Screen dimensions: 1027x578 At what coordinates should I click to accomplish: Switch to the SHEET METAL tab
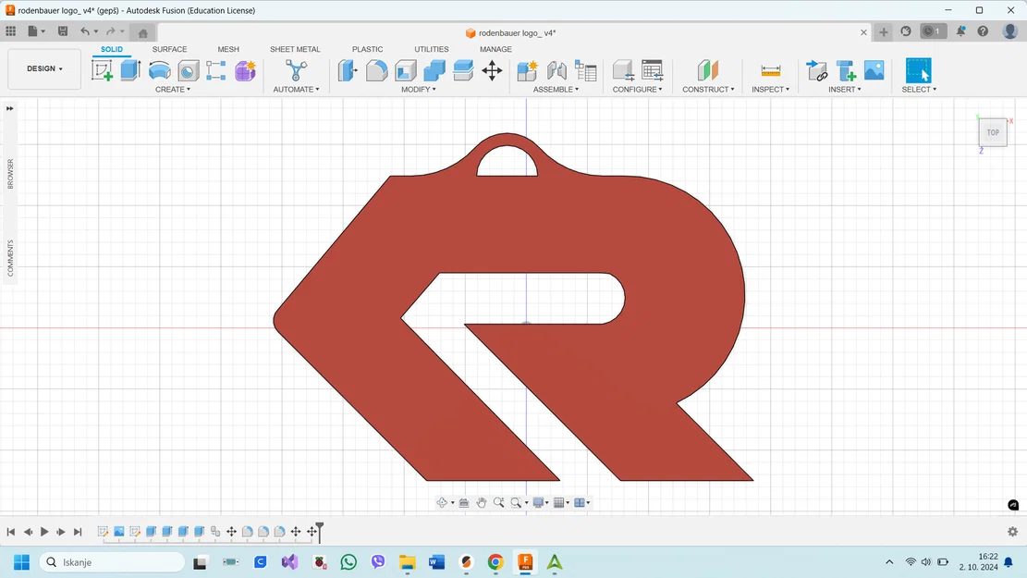point(295,49)
